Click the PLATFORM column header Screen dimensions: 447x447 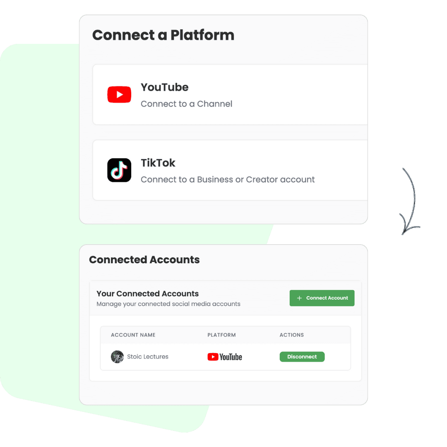click(x=221, y=335)
